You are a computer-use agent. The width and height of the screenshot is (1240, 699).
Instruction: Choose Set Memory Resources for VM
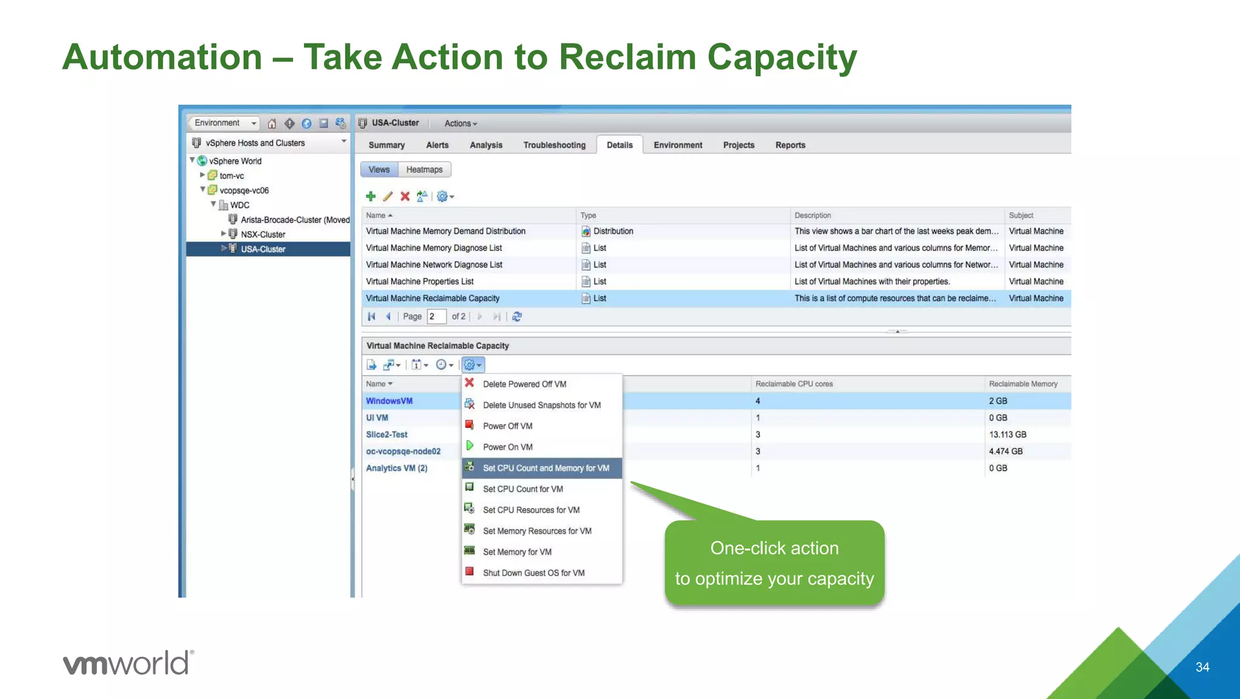(x=542, y=531)
